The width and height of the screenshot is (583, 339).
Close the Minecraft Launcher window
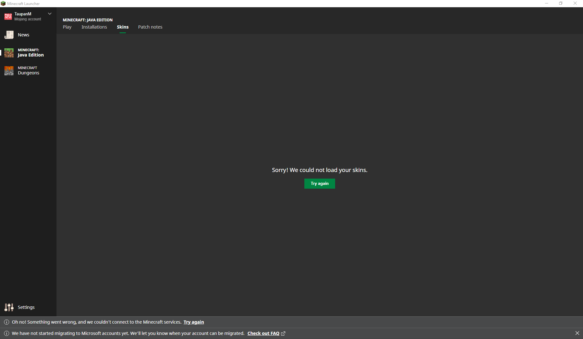[x=575, y=3]
